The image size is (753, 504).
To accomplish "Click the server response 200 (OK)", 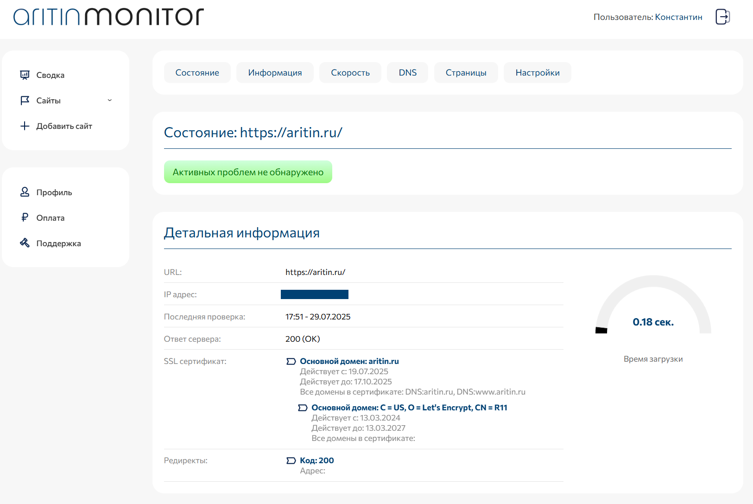I will pos(303,339).
